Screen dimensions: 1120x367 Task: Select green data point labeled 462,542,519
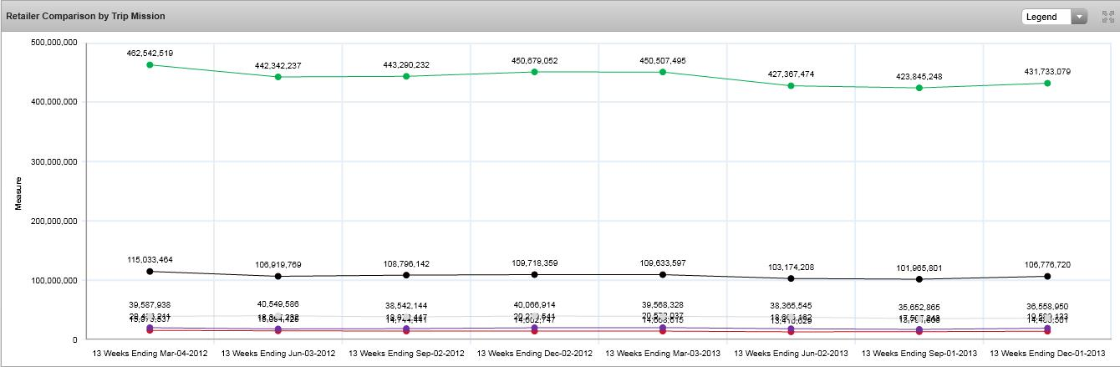[150, 64]
